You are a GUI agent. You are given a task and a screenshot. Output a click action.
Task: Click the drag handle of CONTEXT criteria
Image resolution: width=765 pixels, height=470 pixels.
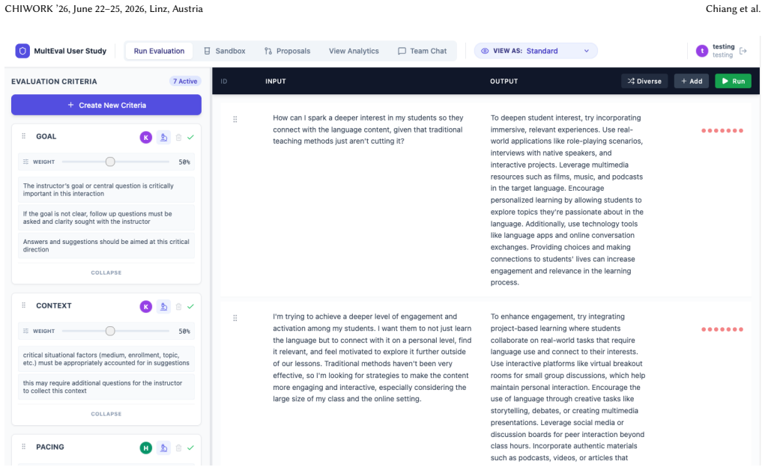[23, 305]
